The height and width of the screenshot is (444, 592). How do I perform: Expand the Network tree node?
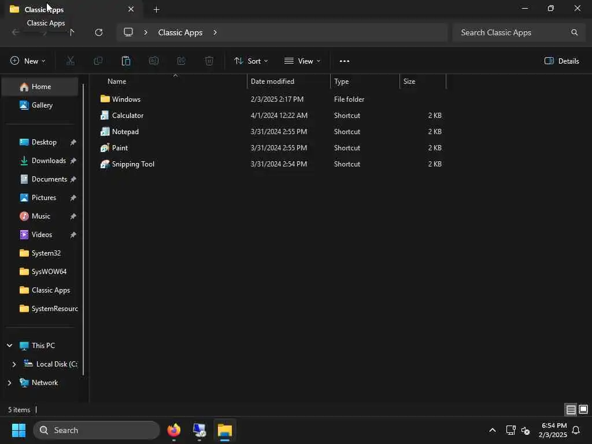point(9,383)
